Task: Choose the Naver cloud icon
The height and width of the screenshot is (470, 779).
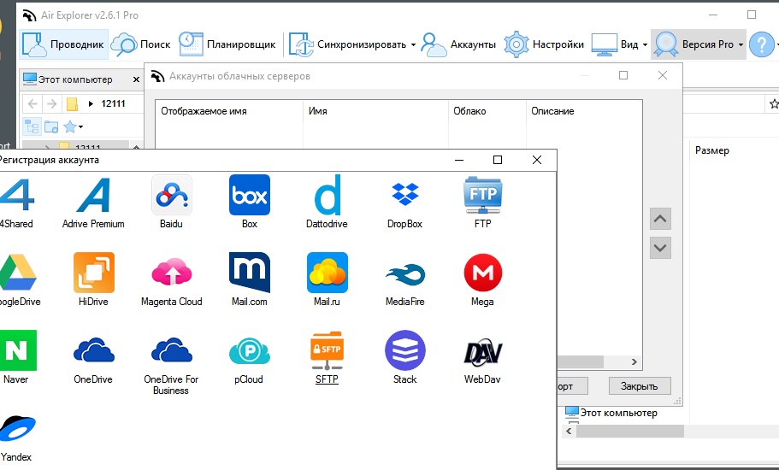Action: pyautogui.click(x=17, y=350)
